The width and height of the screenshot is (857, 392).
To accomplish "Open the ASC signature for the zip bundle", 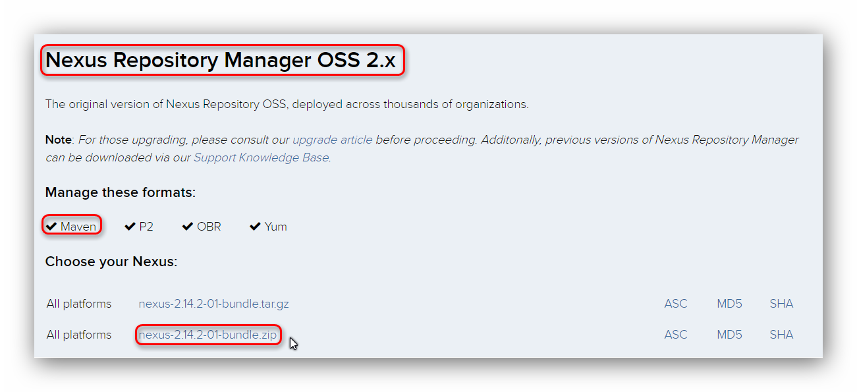I will 675,335.
